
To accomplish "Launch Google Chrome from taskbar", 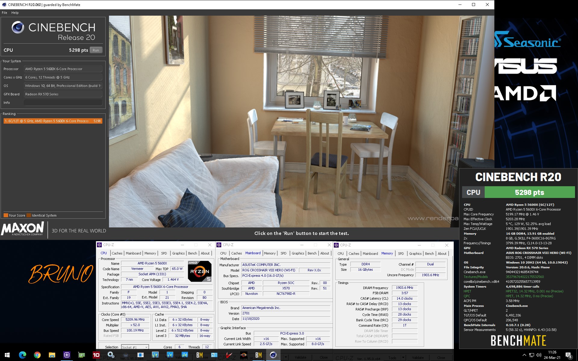I will point(37,355).
